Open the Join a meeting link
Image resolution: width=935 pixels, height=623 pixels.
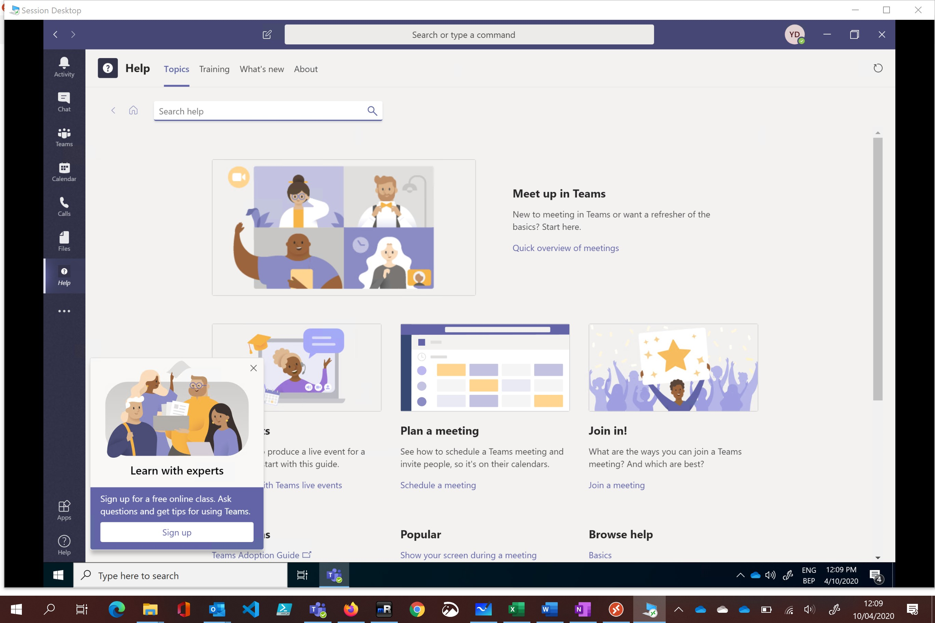coord(616,485)
